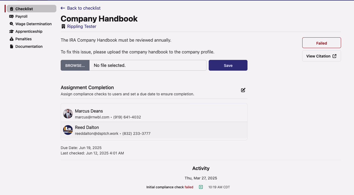Click the Payroll money-check icon
This screenshot has height=195, width=354.
(11, 16)
